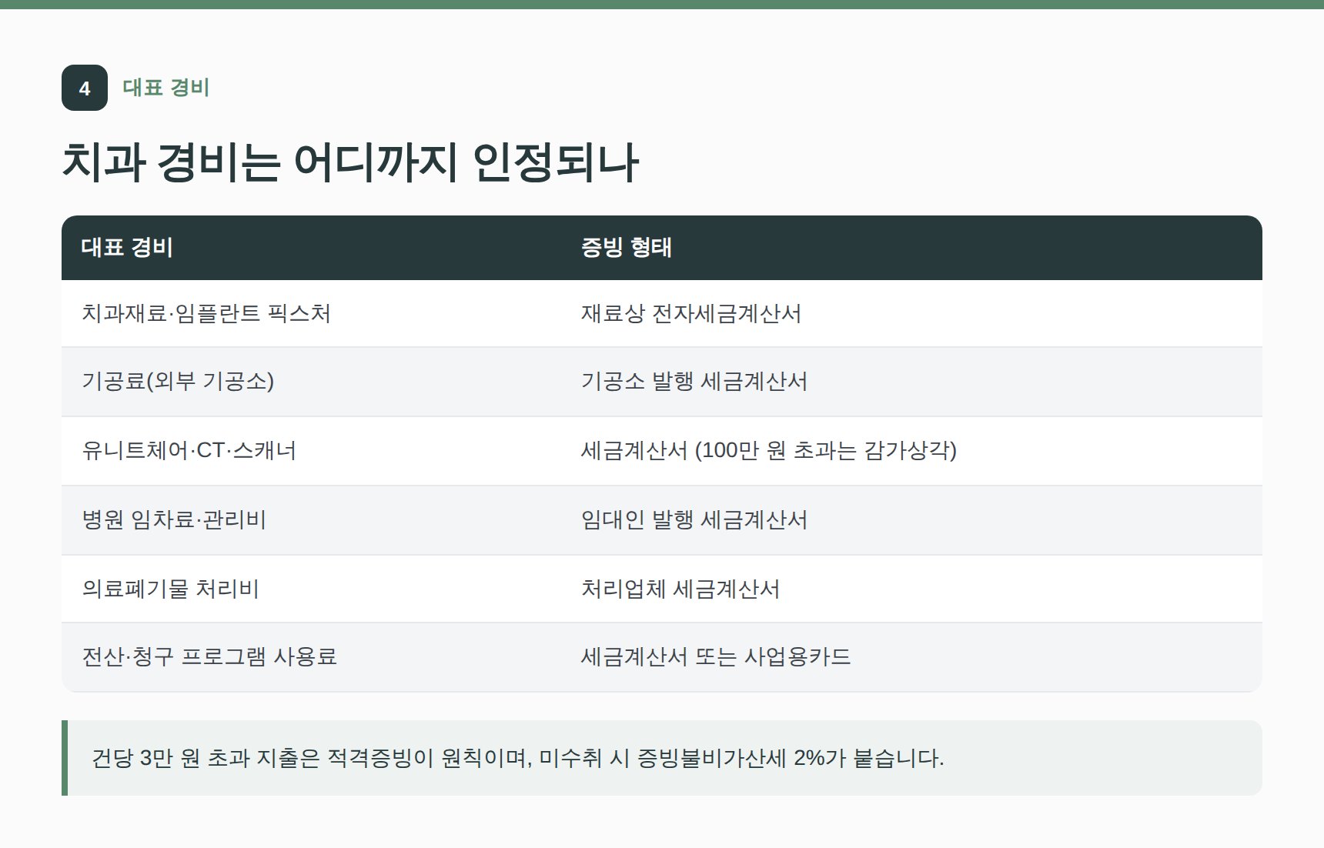1324x848 pixels.
Task: Click the note starting '건당 3만 원 초과 지출은'
Action: (662, 758)
